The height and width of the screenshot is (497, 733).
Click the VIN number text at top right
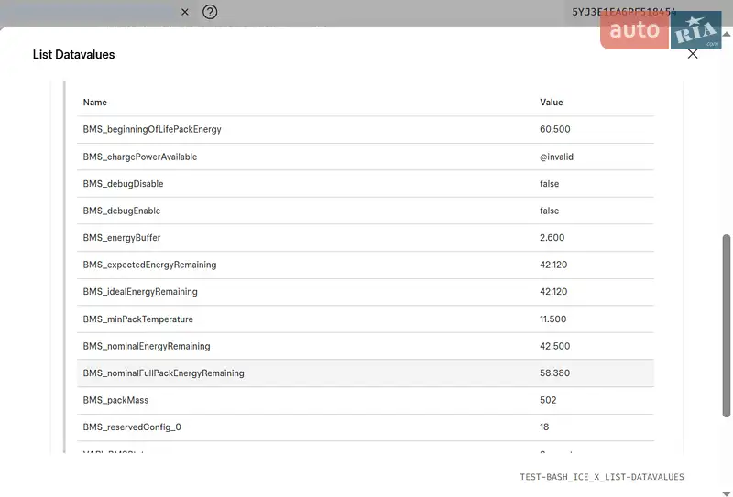click(623, 13)
